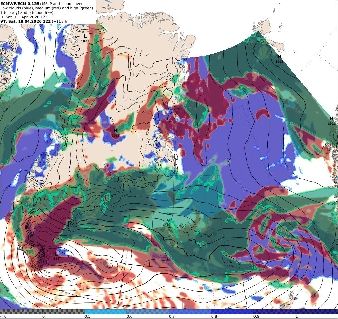The width and height of the screenshot is (338, 319).
Task: Click the high pressure 'H 1016' marker
Action: click(x=116, y=133)
